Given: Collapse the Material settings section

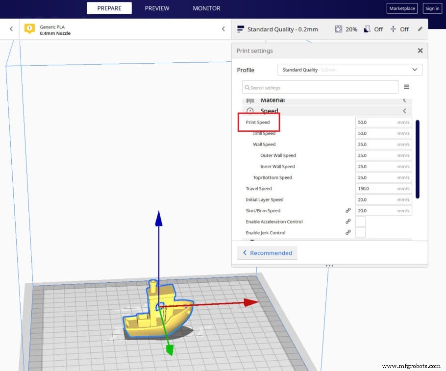Looking at the screenshot, I should point(404,100).
